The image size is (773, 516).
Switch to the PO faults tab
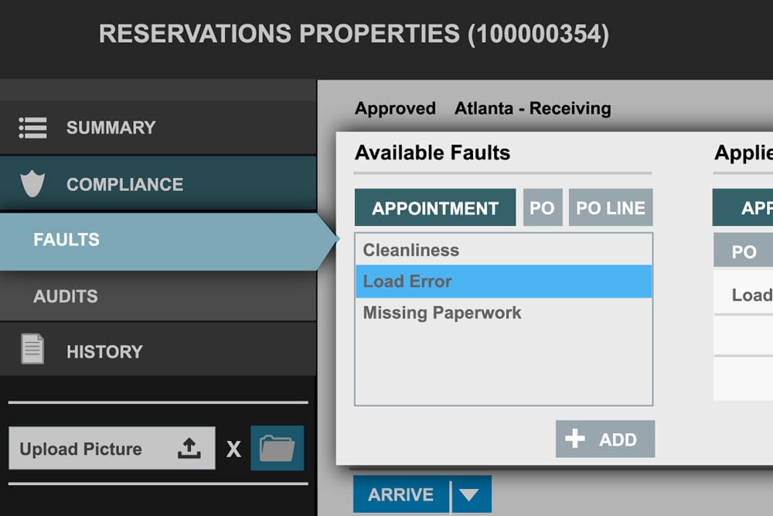[543, 208]
